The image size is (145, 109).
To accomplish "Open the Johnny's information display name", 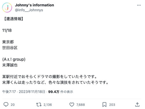I will tap(35, 5).
